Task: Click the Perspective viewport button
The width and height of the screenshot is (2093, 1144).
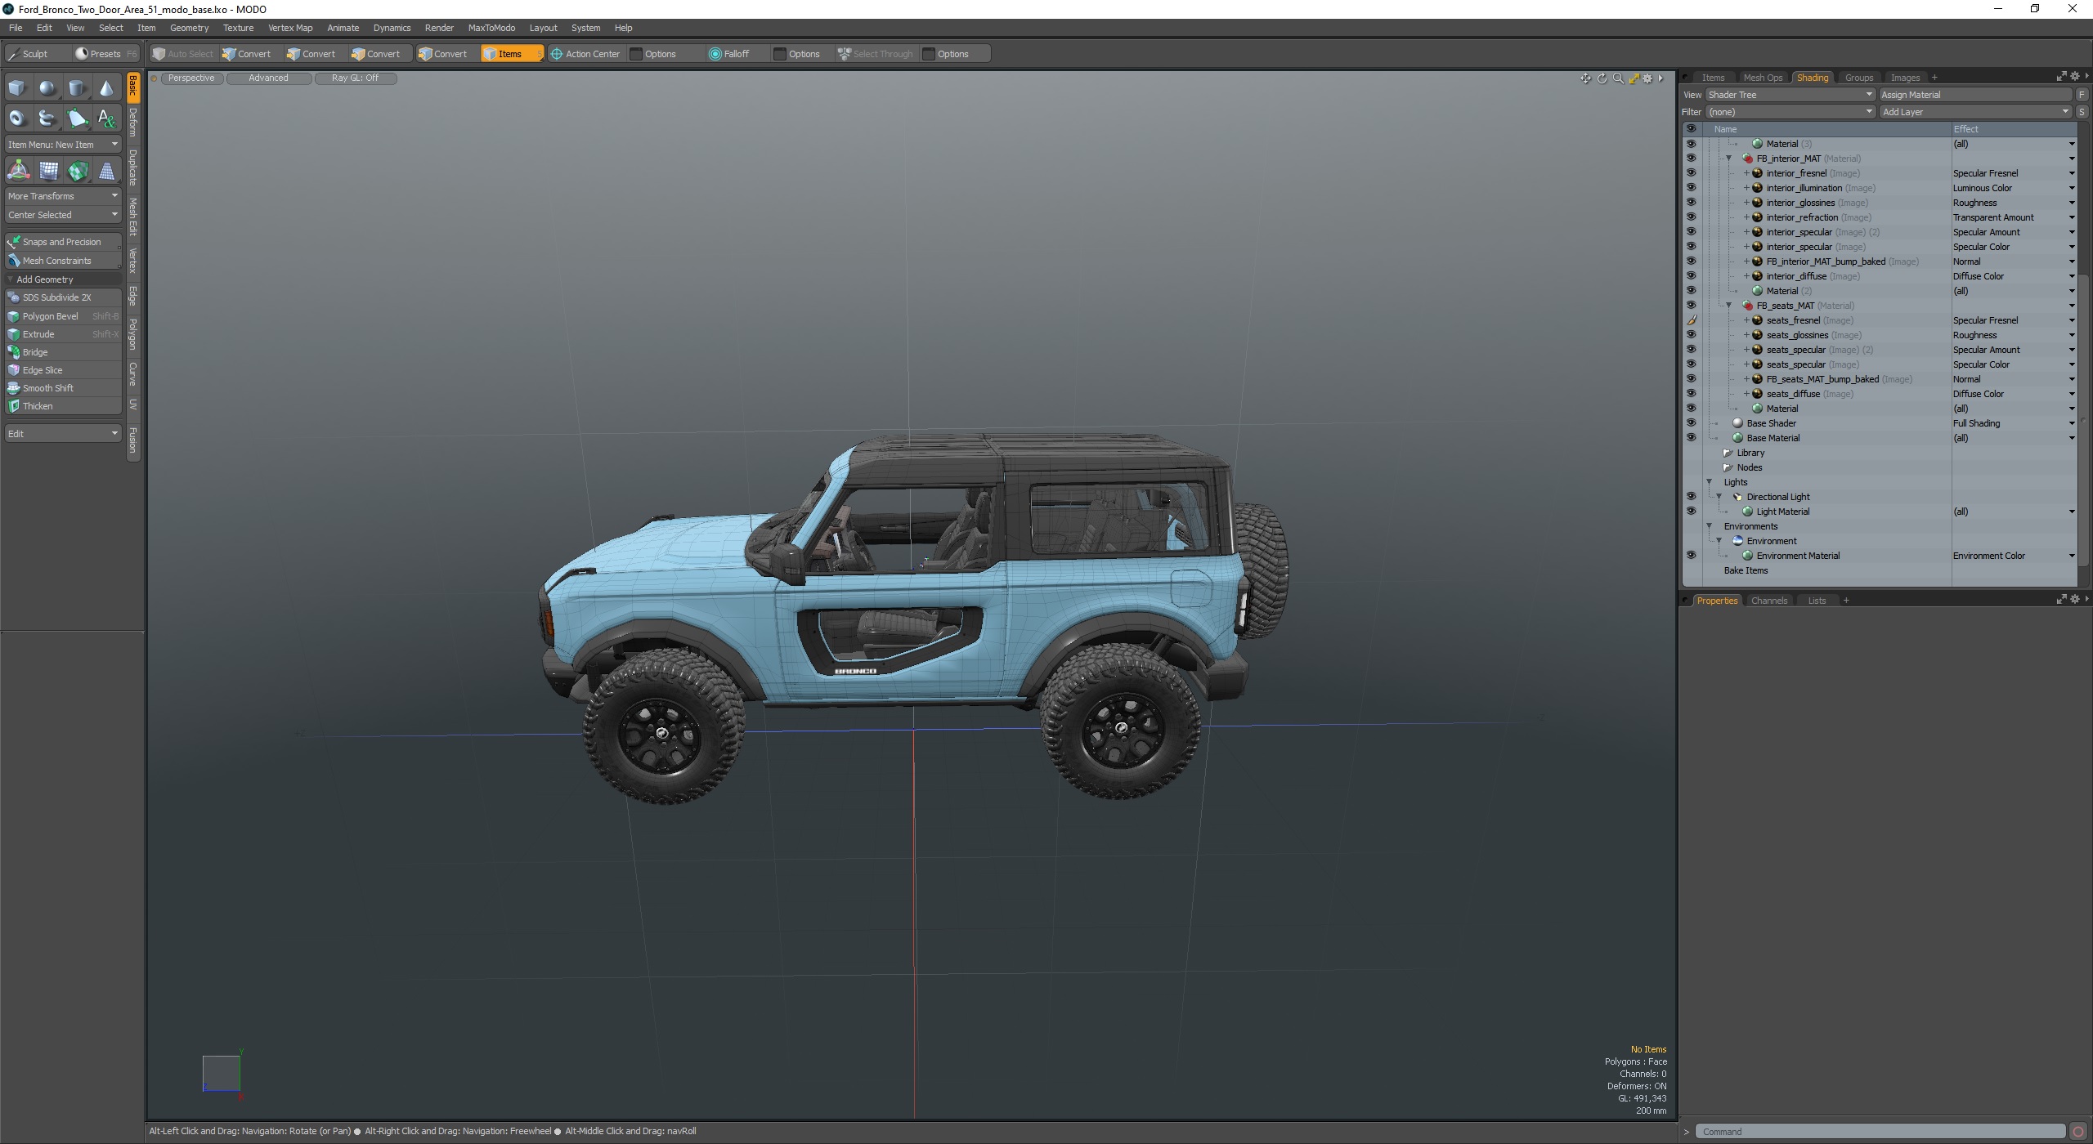Action: pos(191,78)
